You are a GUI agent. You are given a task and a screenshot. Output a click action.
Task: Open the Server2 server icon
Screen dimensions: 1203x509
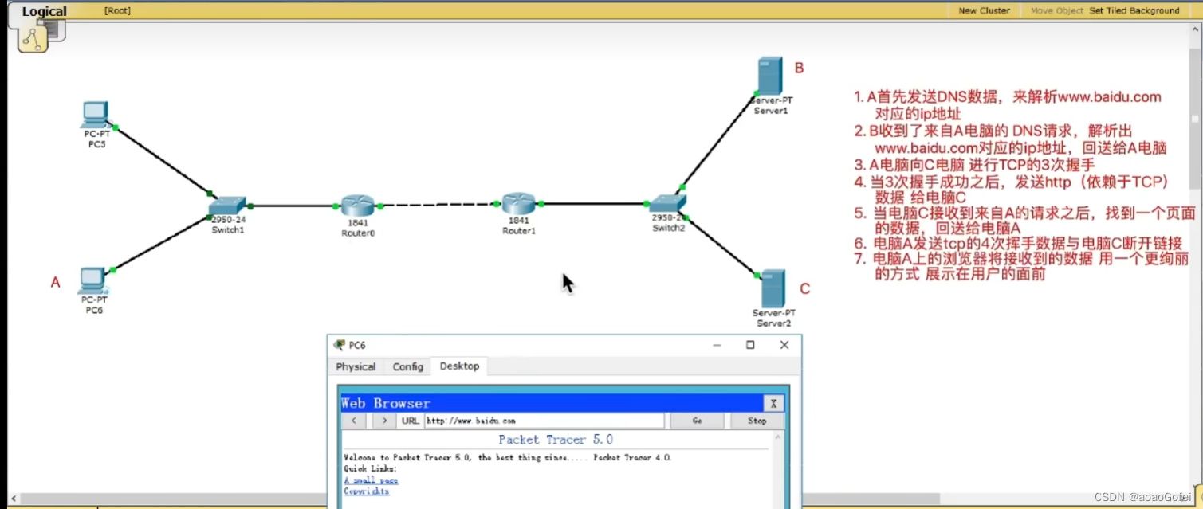point(773,289)
